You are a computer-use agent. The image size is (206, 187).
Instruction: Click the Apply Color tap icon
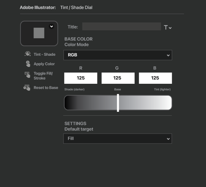click(x=28, y=64)
